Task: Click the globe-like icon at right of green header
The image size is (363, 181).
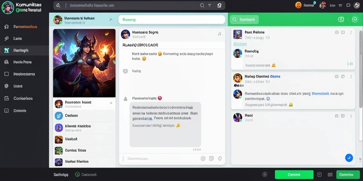Action: [x=355, y=19]
